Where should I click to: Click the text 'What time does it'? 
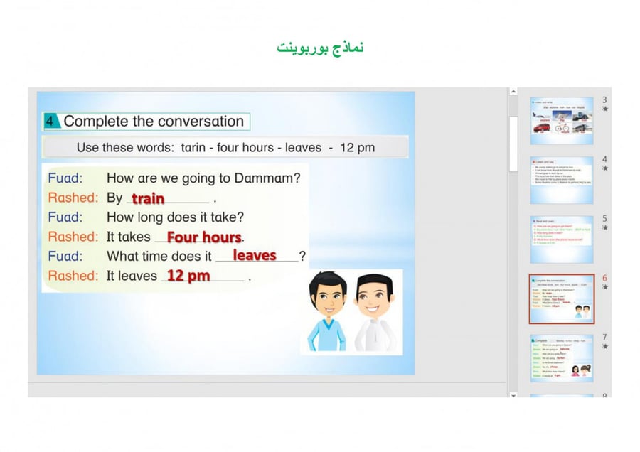click(159, 256)
